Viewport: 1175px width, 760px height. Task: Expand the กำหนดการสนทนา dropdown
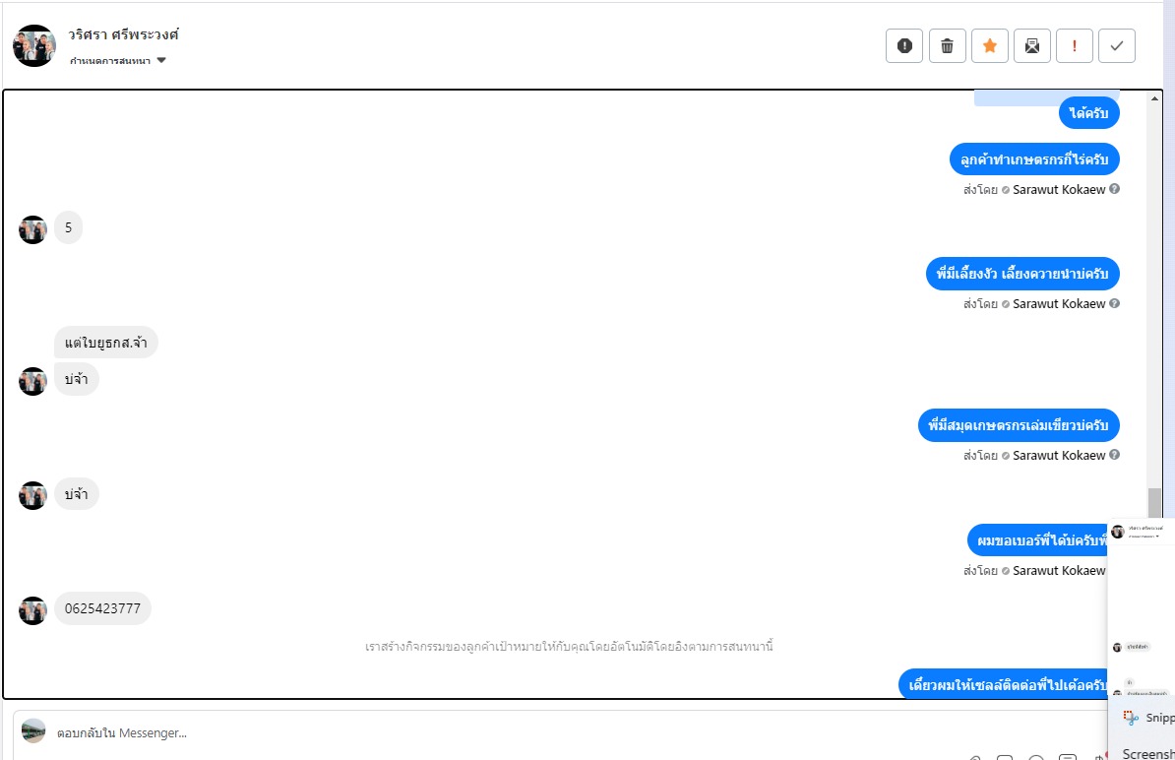coord(161,61)
